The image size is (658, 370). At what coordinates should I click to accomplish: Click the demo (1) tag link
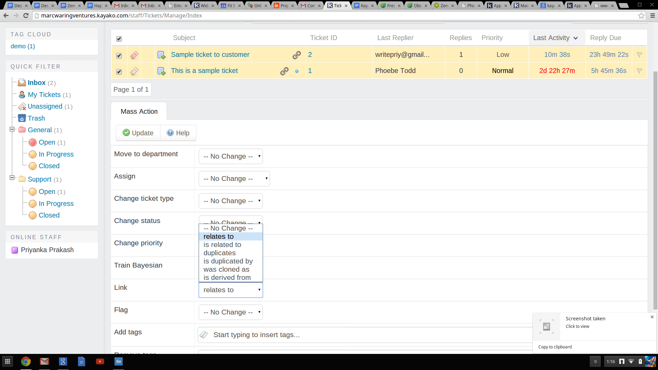23,46
